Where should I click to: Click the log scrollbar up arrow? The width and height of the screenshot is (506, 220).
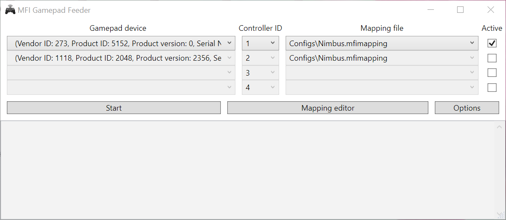point(499,127)
